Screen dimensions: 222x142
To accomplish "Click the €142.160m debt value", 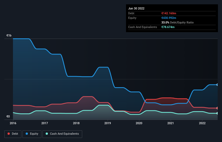I will (169, 13).
